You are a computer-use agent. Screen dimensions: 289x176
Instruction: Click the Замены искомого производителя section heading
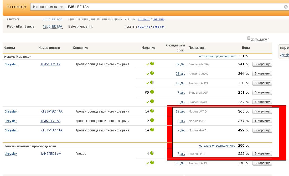pyautogui.click(x=30, y=146)
